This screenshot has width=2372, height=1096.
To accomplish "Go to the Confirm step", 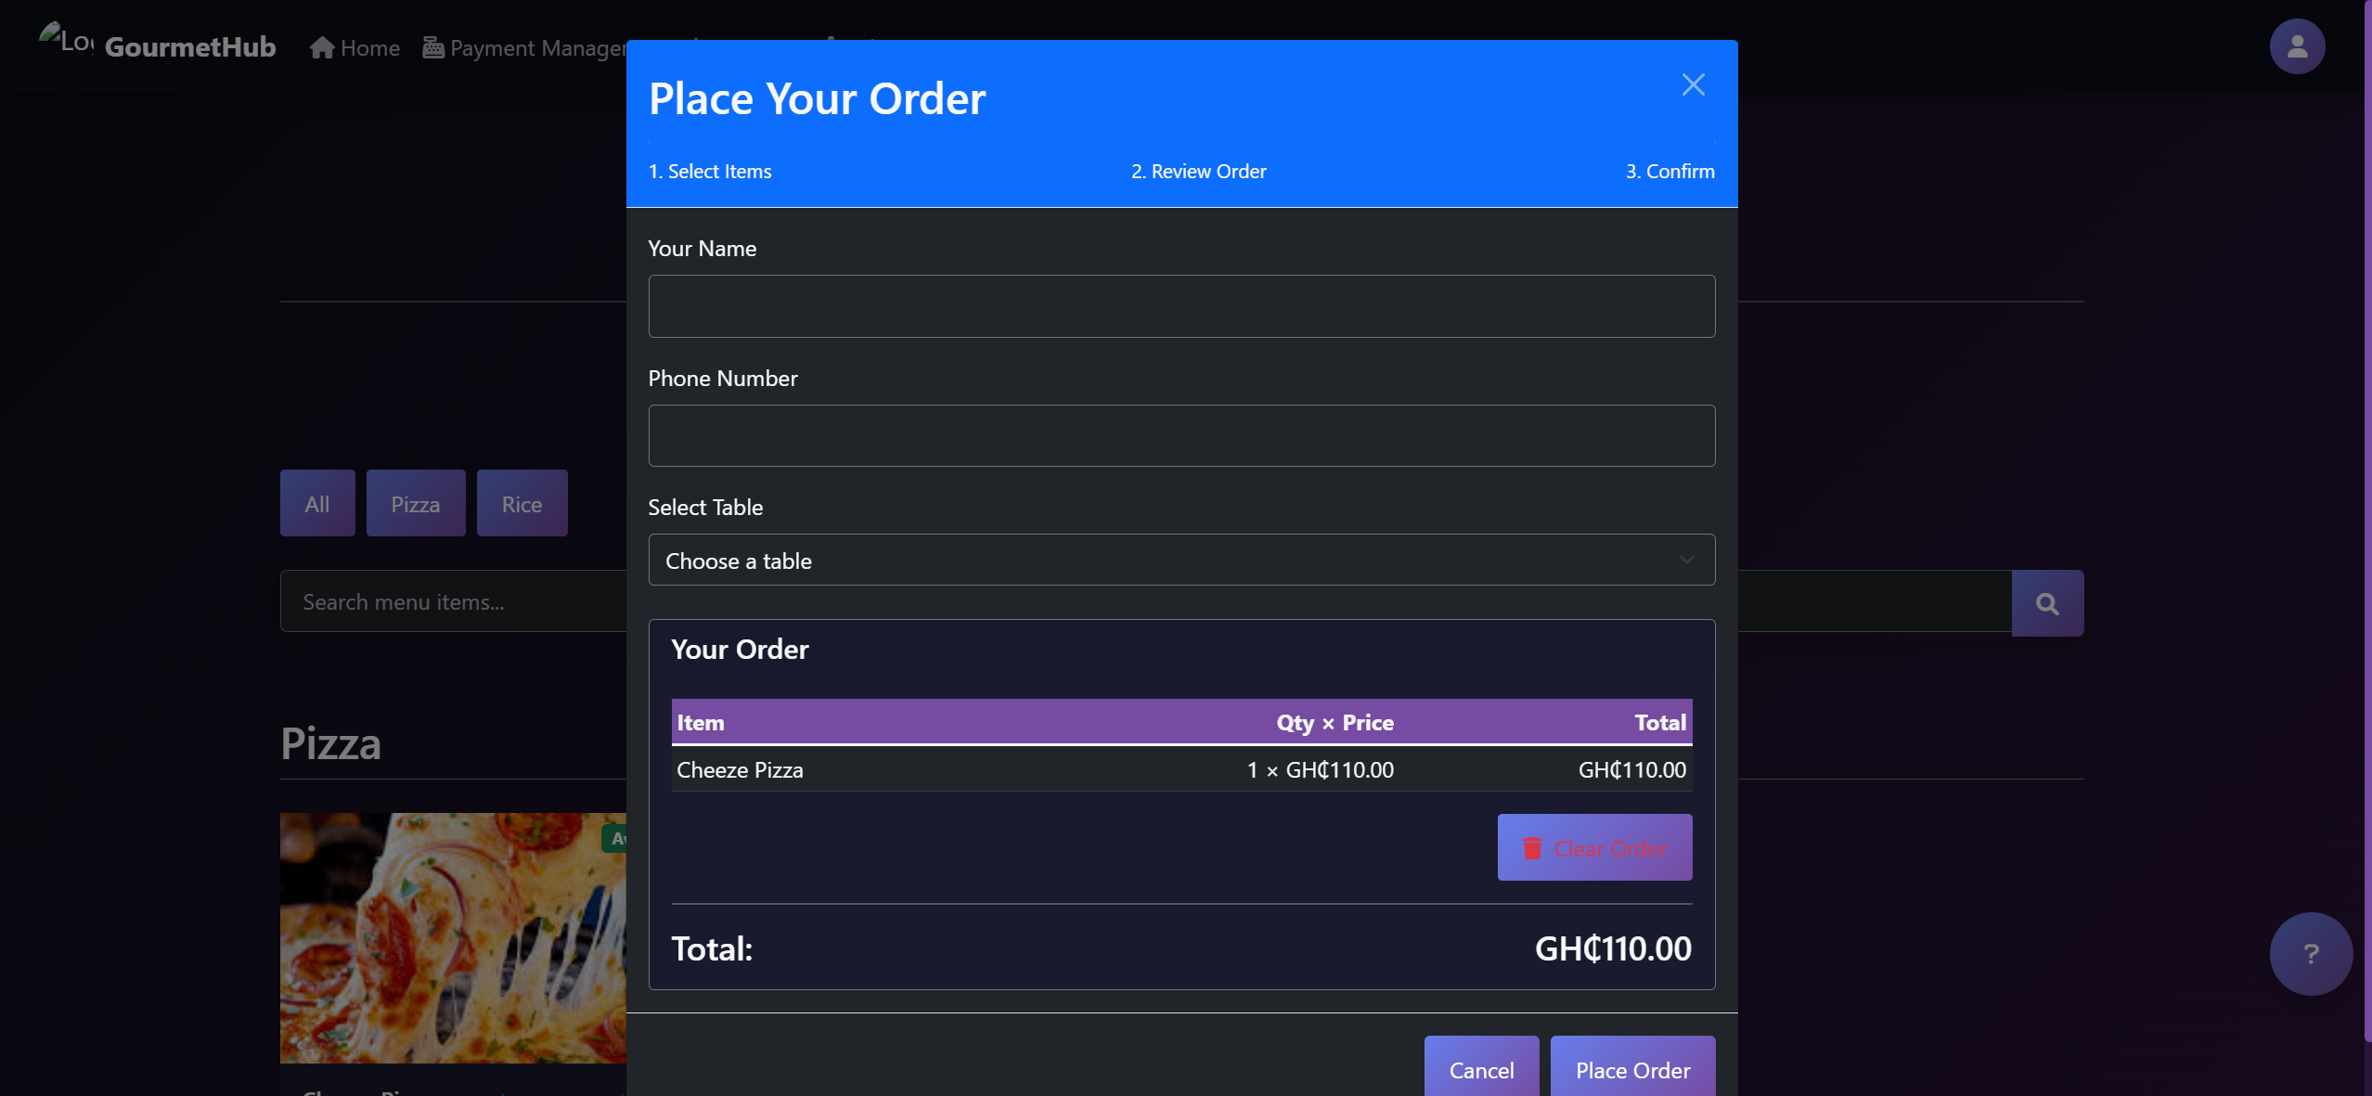I will [x=1669, y=171].
